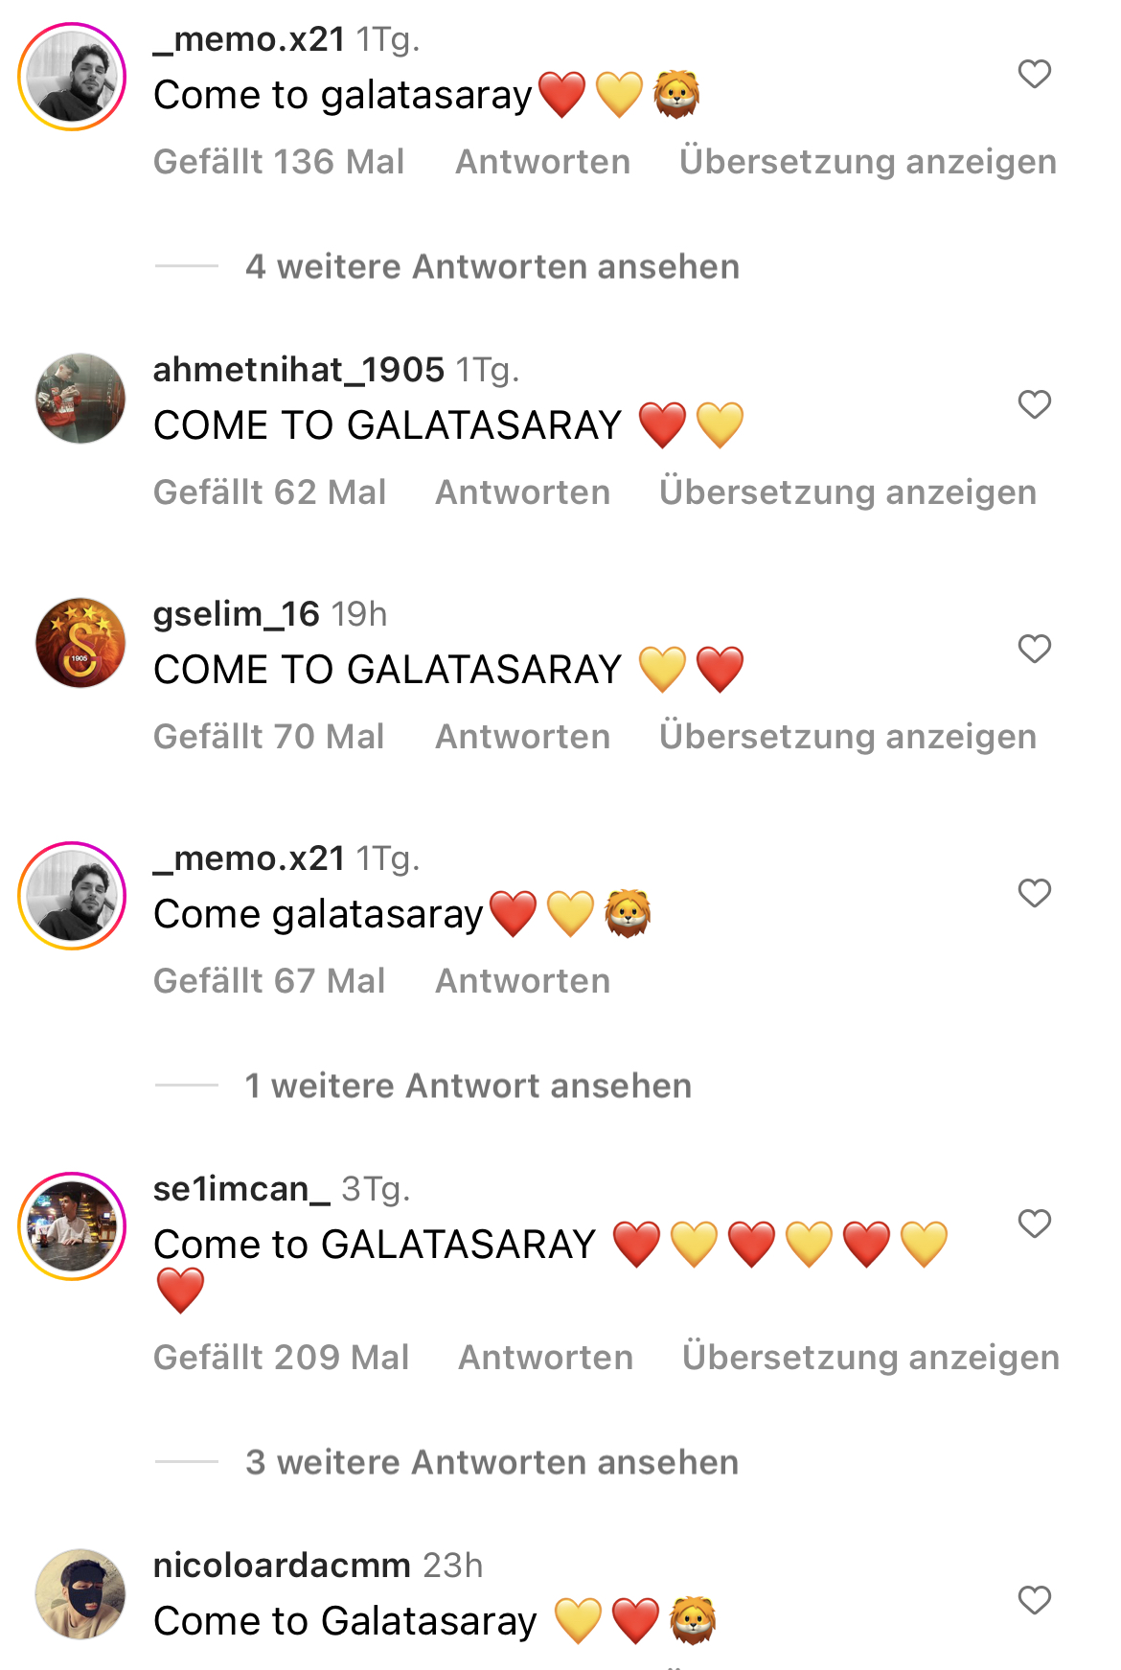Viewport: 1121px width, 1670px height.
Task: Expand "4 weitere Antworten ansehen"
Action: [x=492, y=266]
